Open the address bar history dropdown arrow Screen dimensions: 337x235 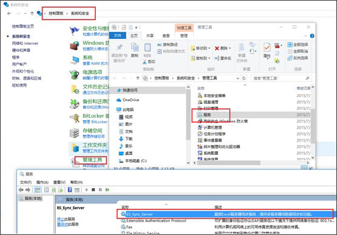238,78
